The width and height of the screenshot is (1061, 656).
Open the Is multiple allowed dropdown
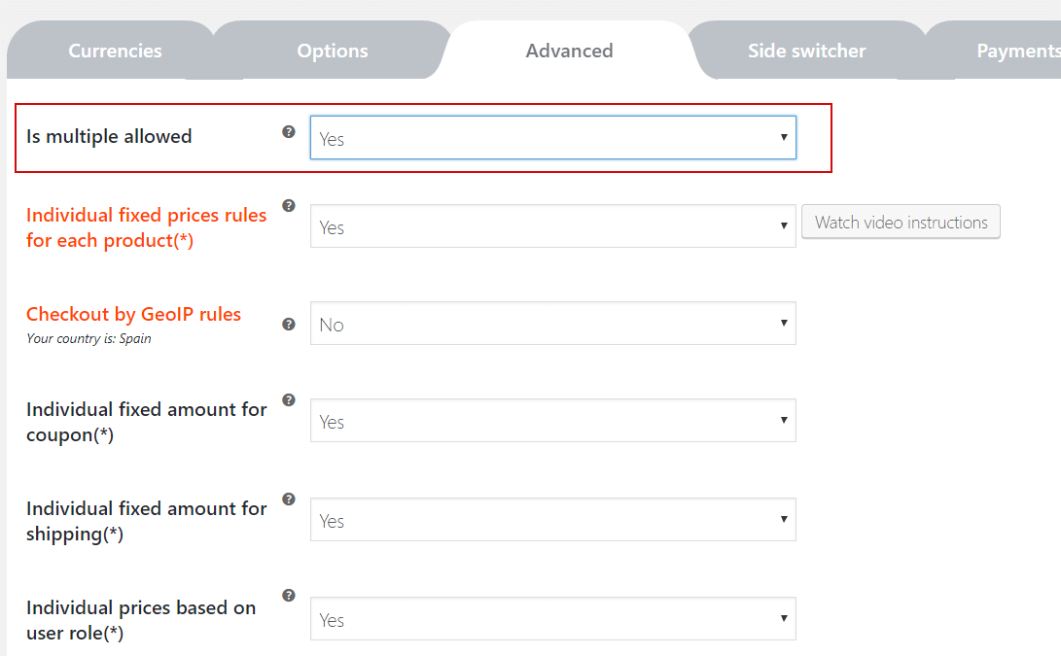(552, 138)
